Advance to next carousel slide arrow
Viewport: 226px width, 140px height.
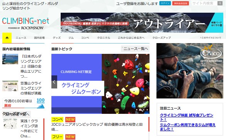pos(146,82)
